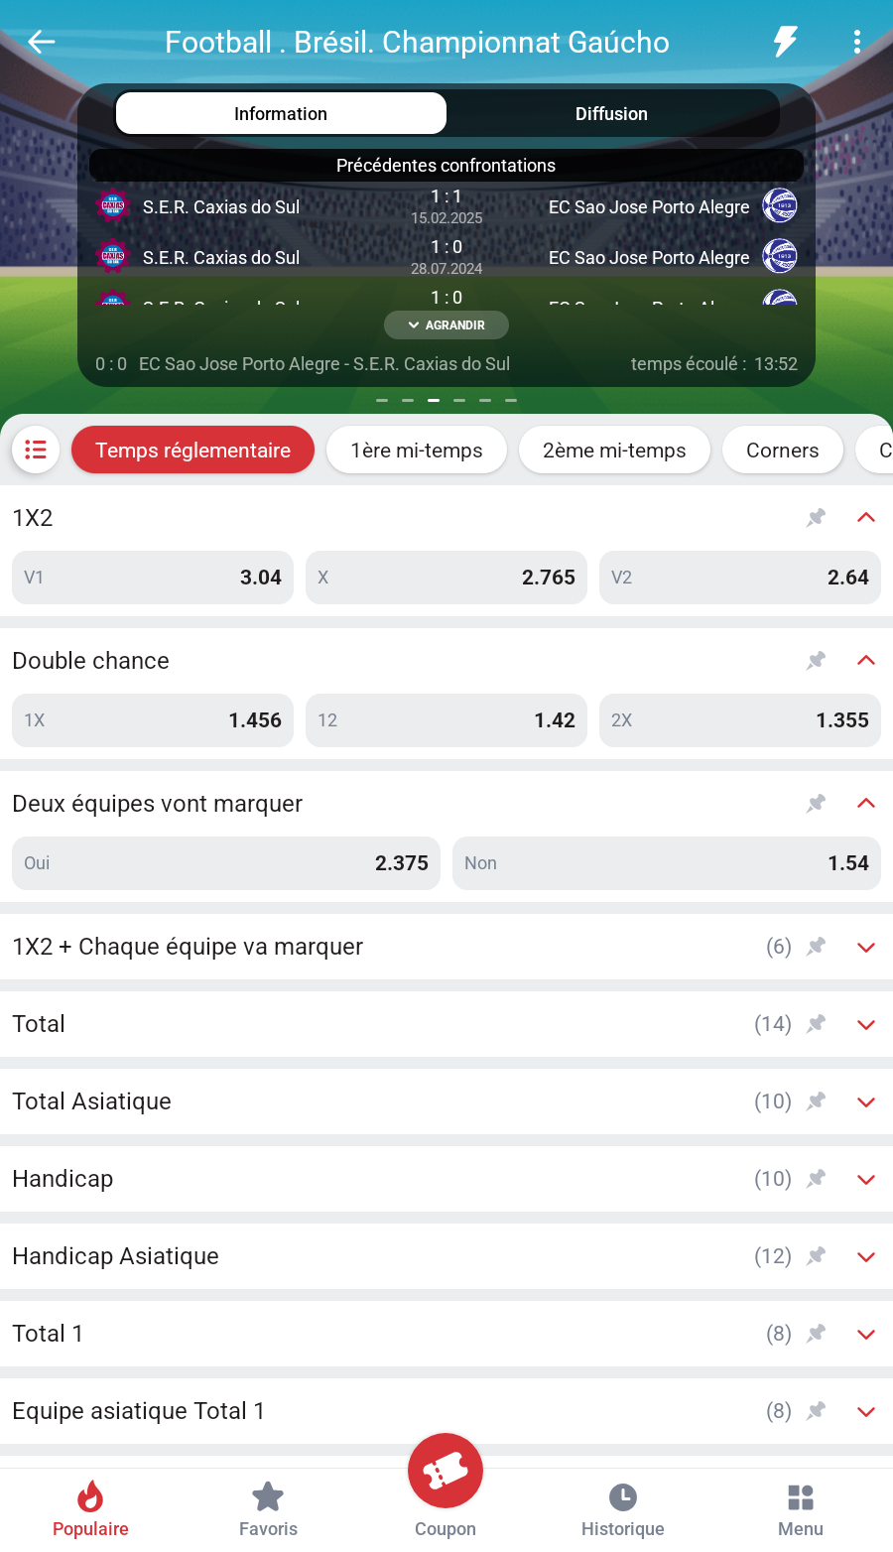Pin the Double chance market
The width and height of the screenshot is (893, 1552).
point(816,661)
